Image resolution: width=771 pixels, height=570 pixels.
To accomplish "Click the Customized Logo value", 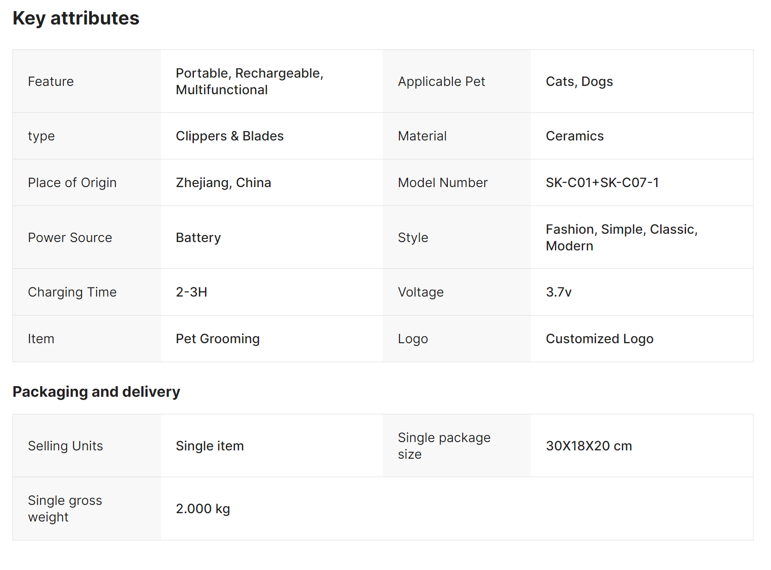I will [x=599, y=339].
